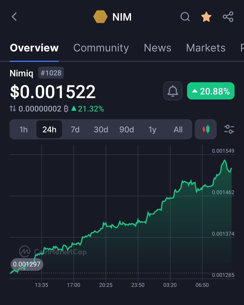Select the 90d time range
The width and height of the screenshot is (244, 305).
(x=126, y=130)
